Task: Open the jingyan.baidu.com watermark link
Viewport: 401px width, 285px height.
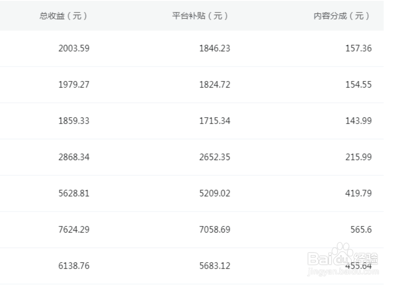Action: point(343,271)
